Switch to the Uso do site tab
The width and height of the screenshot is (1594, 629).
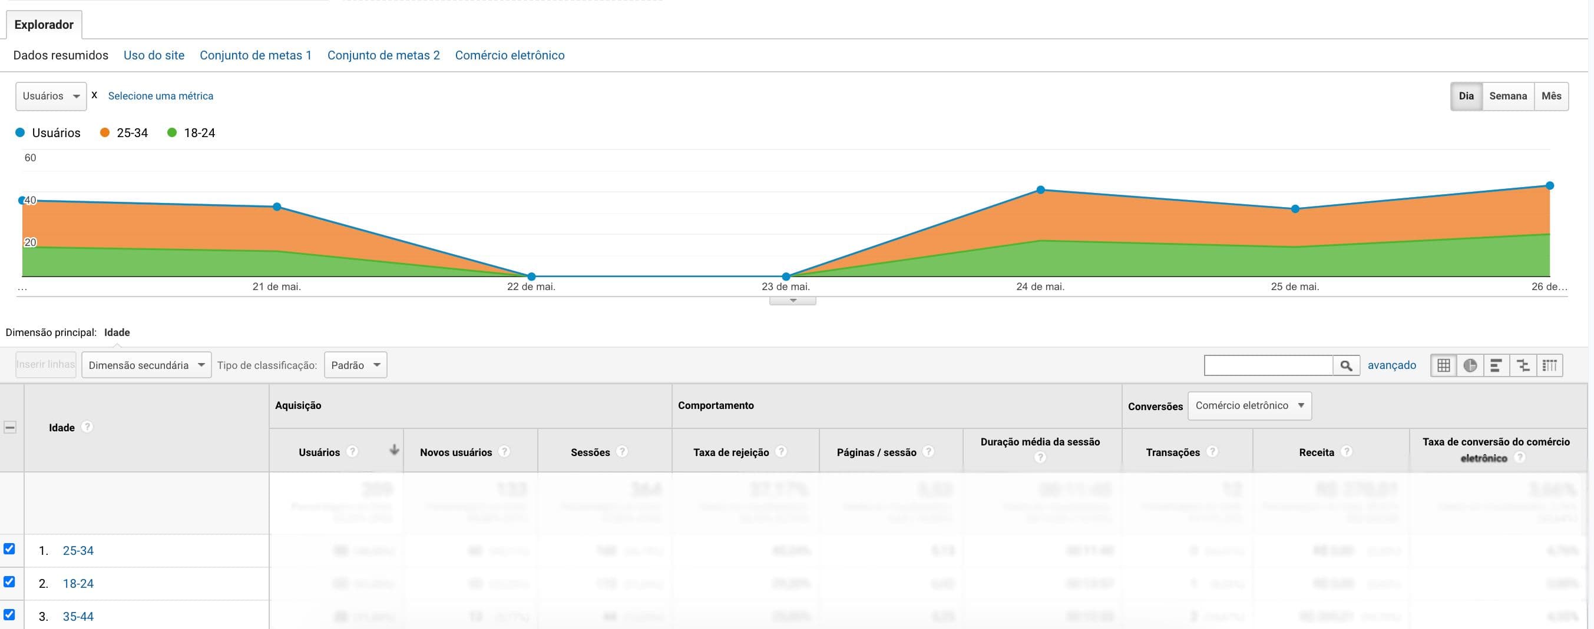click(154, 55)
